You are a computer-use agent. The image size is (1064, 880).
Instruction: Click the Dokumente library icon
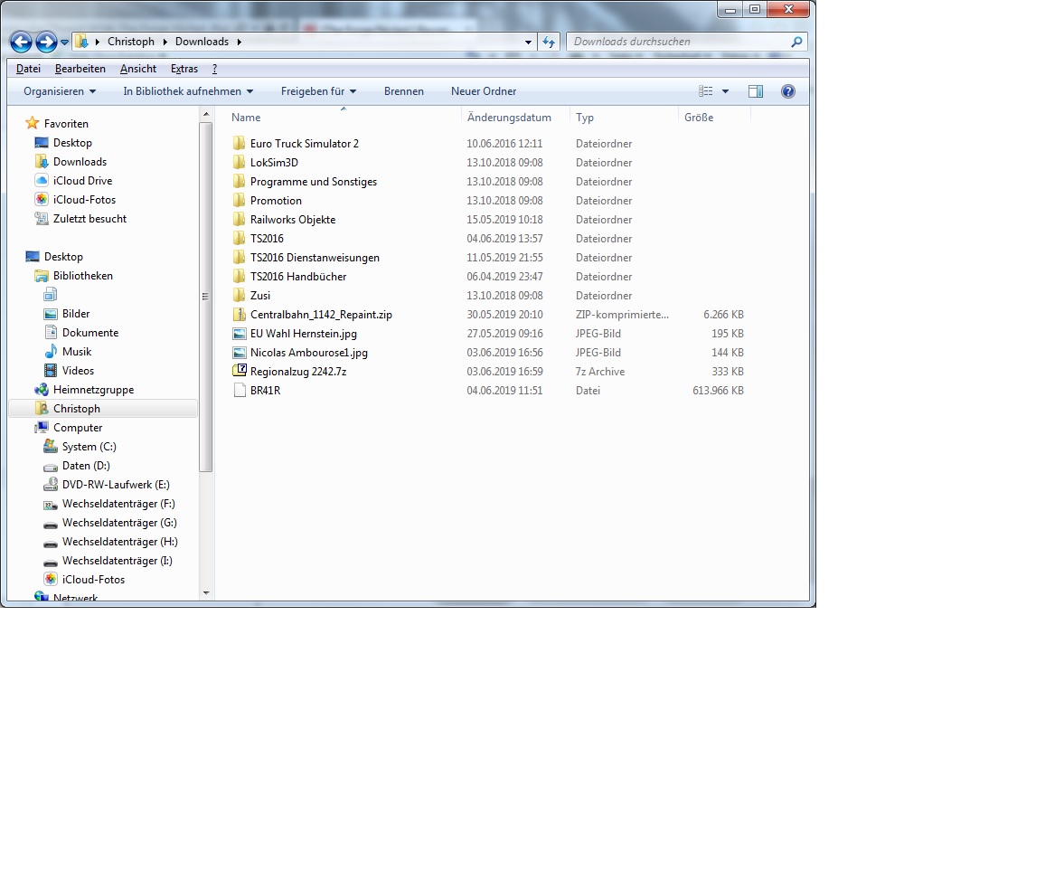click(51, 333)
